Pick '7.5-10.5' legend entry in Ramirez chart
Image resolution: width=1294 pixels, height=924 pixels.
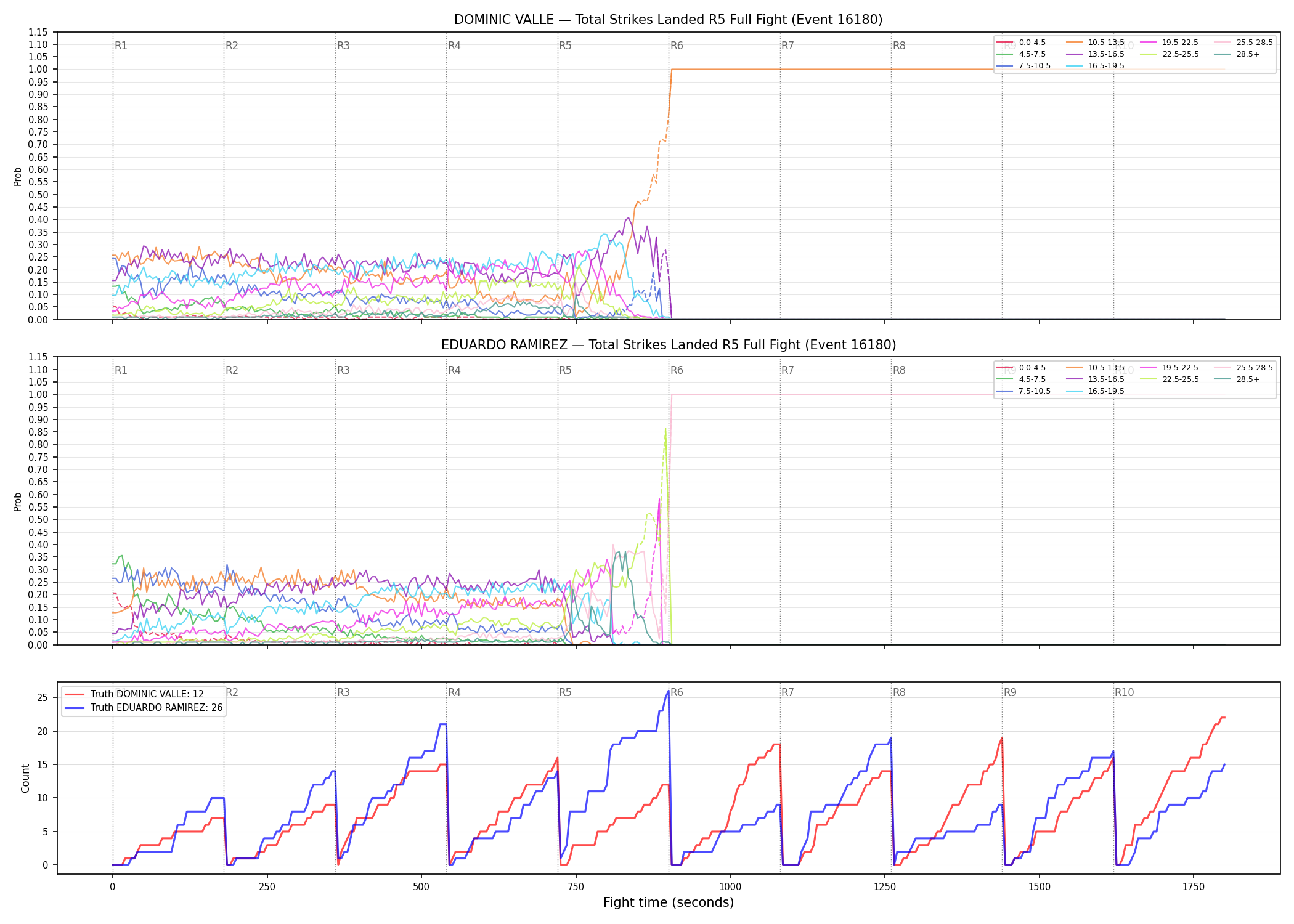click(x=1024, y=391)
